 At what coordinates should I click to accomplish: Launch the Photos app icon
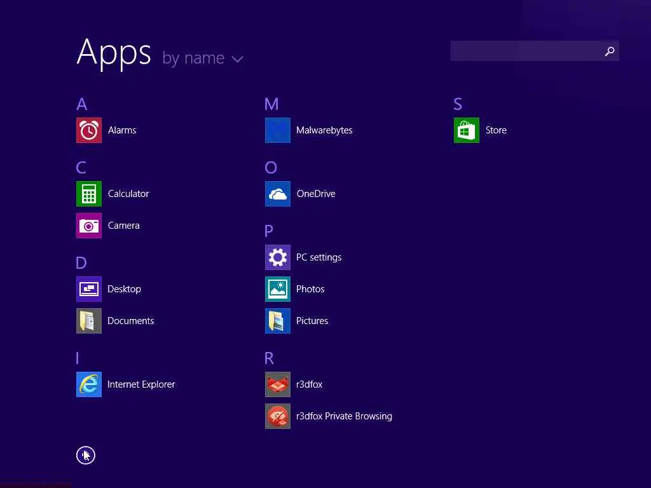[x=278, y=289]
